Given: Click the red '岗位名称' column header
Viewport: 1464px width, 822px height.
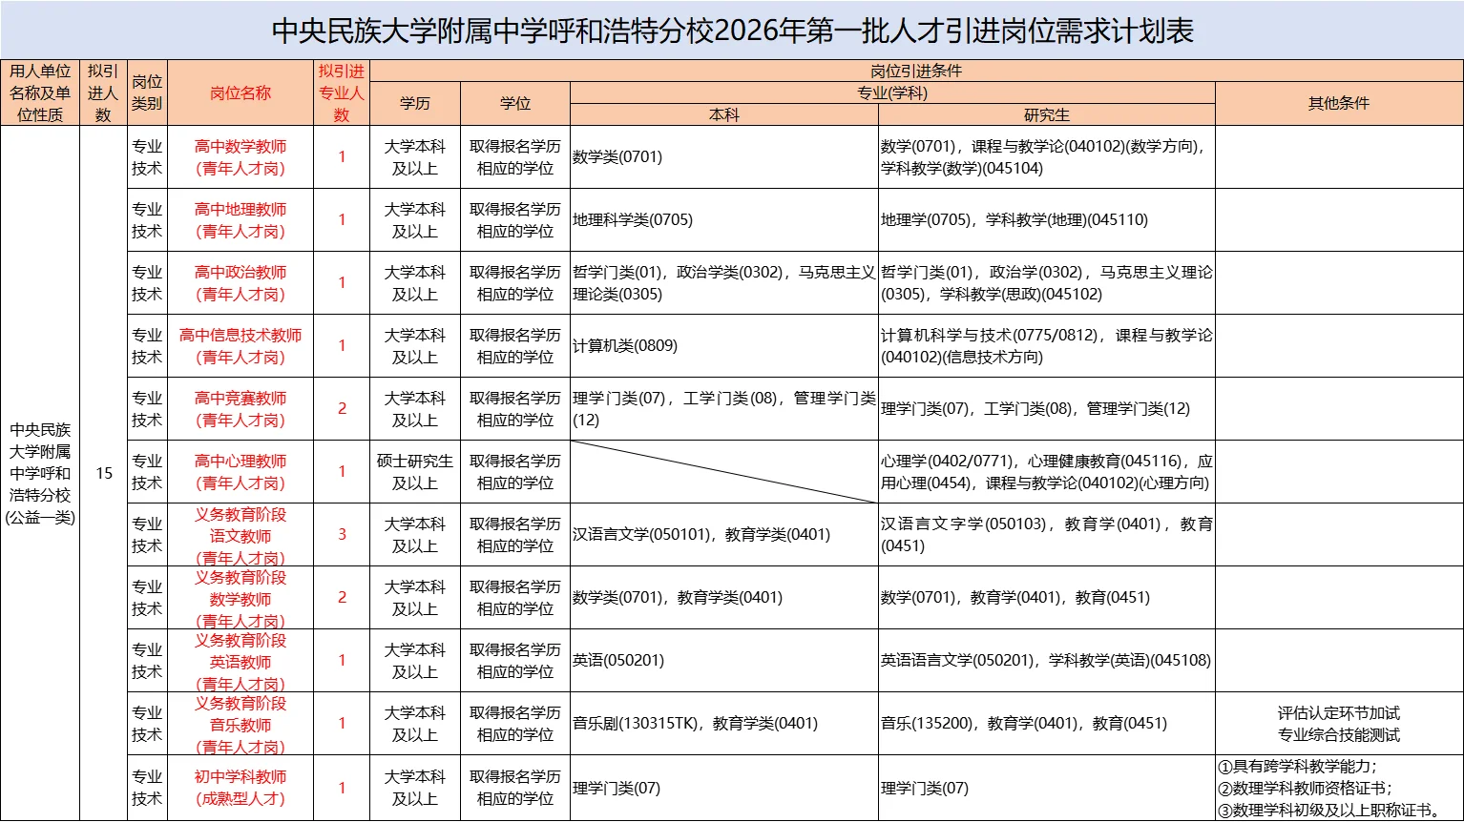Looking at the screenshot, I should (x=241, y=92).
